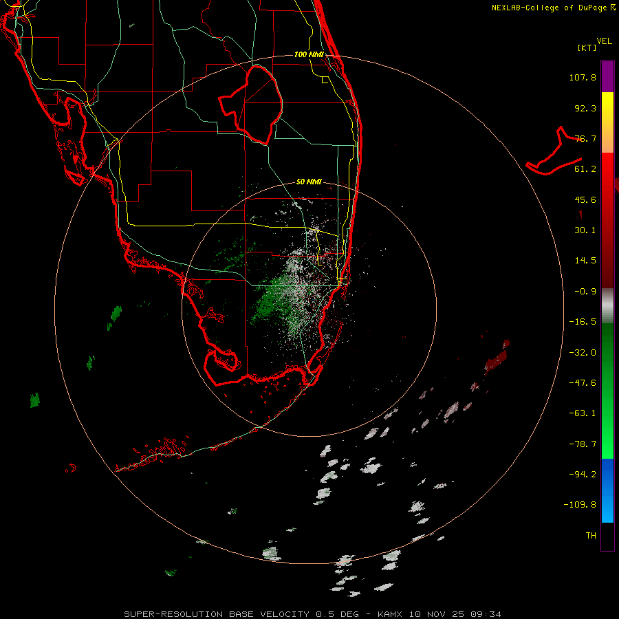The image size is (619, 619).
Task: Select the 61.2 velocity scale value
Action: 585,169
